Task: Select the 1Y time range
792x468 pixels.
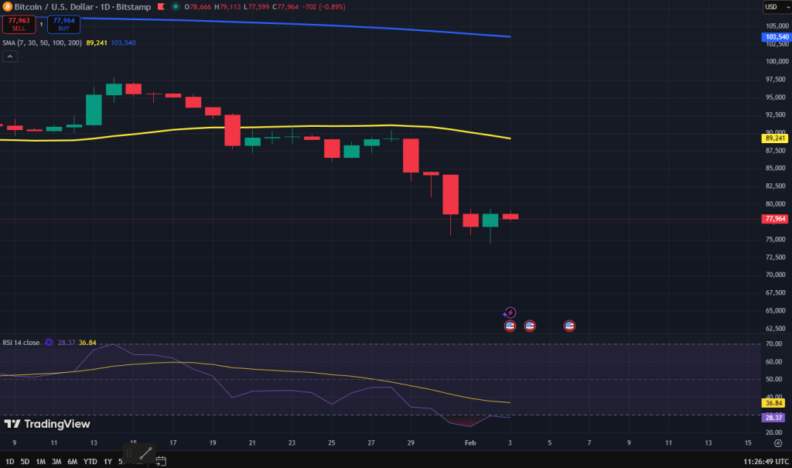Action: 108,462
